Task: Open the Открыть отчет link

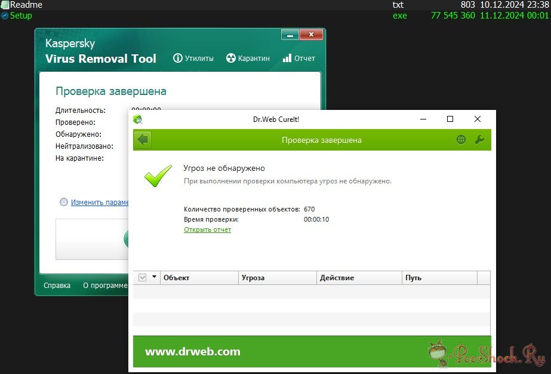Action: (x=207, y=229)
